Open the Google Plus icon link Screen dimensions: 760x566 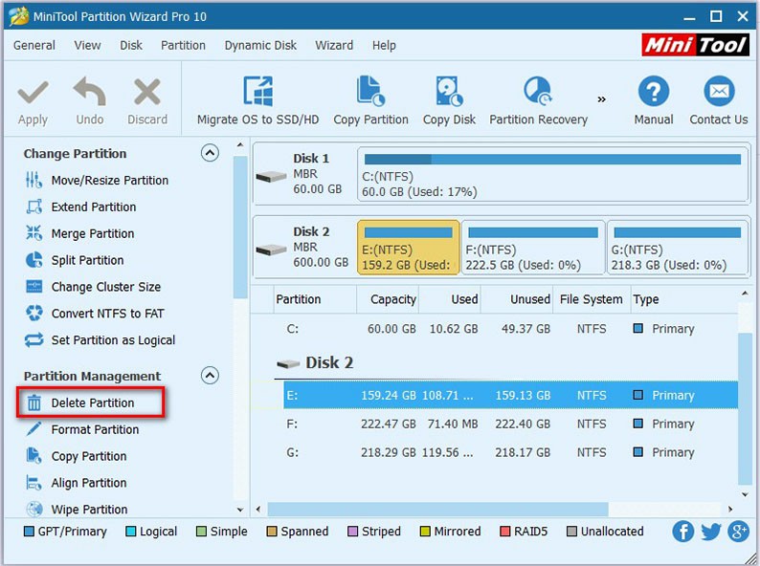[x=738, y=532]
